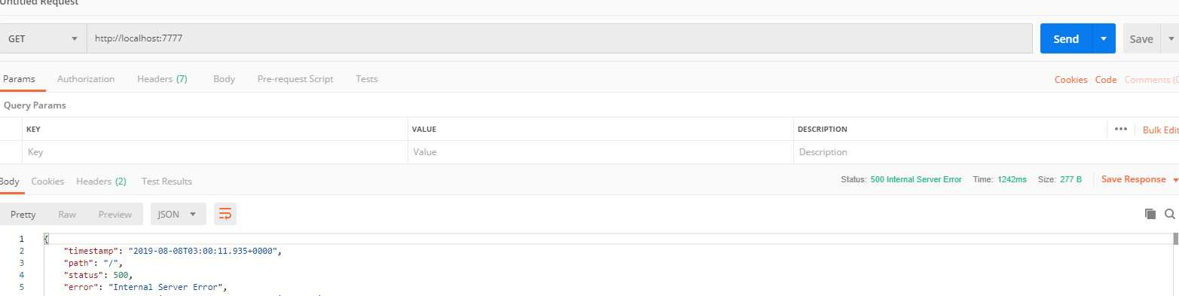
Task: Switch to Pre-request Script tab
Action: (295, 79)
